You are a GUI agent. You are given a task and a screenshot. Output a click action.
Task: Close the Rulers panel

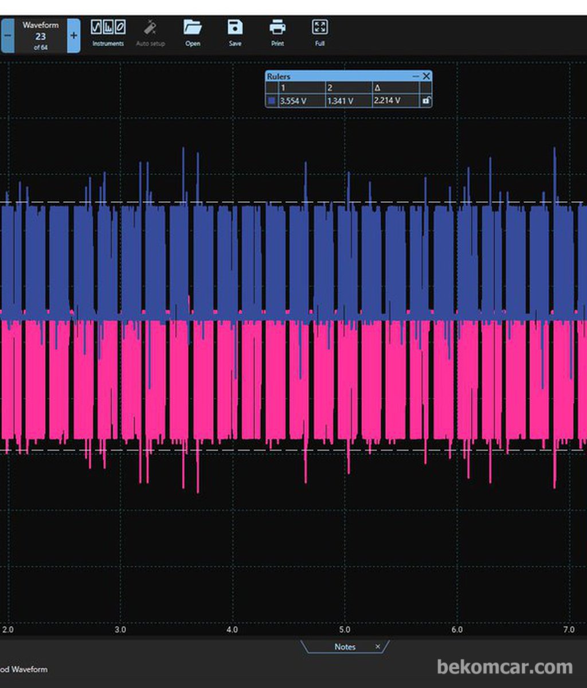tap(426, 76)
